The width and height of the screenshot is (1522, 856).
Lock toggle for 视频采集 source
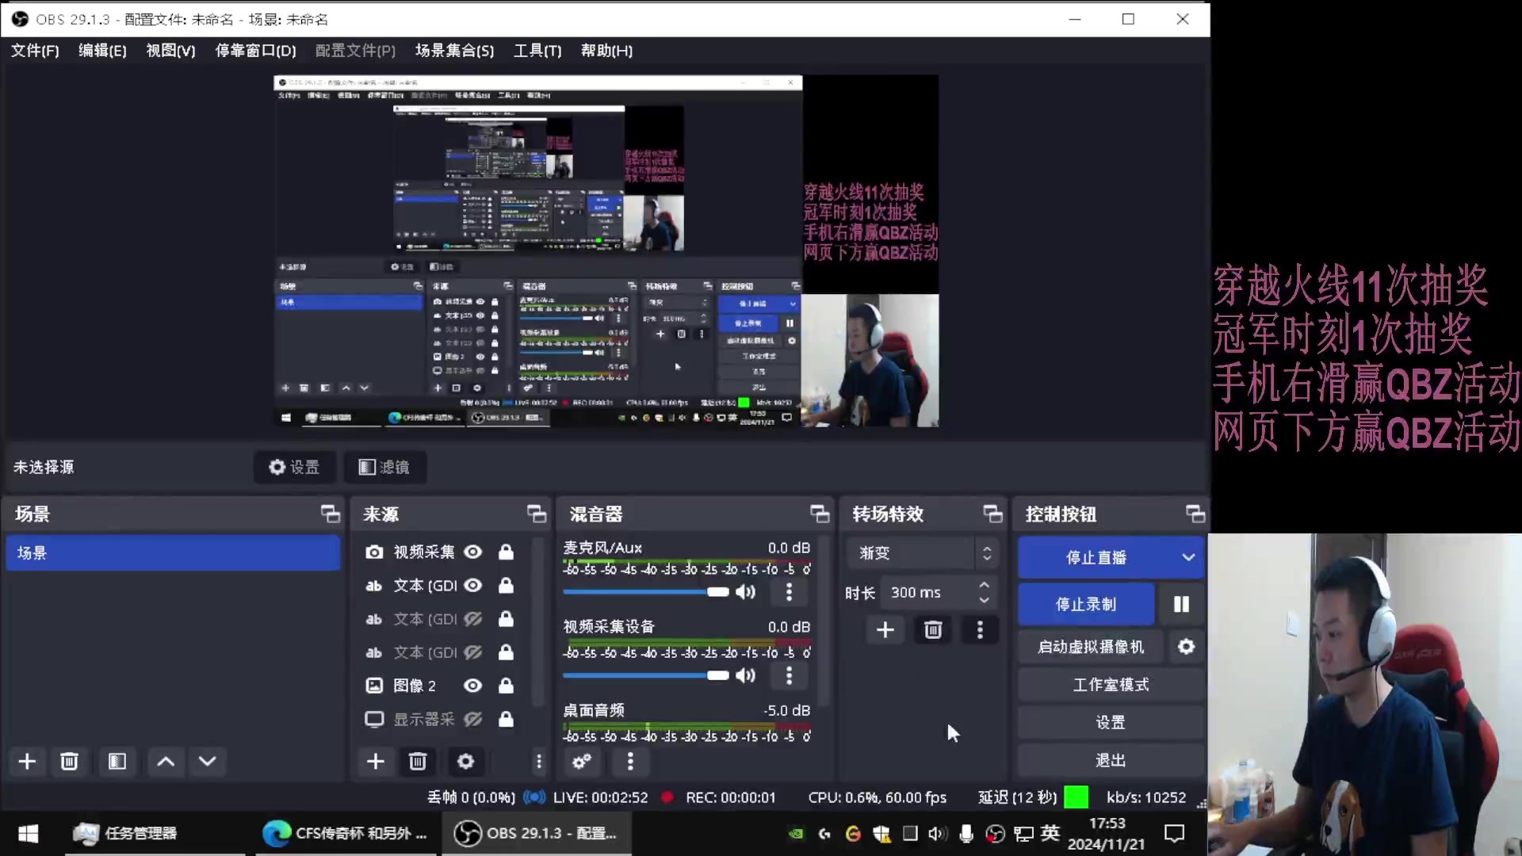click(506, 552)
